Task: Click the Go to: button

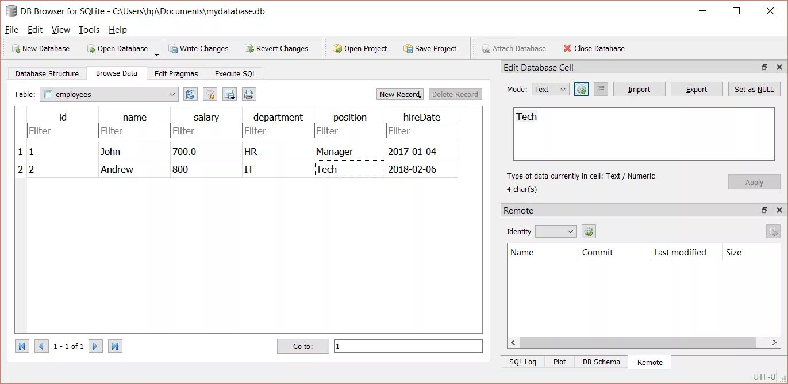Action: click(x=303, y=346)
